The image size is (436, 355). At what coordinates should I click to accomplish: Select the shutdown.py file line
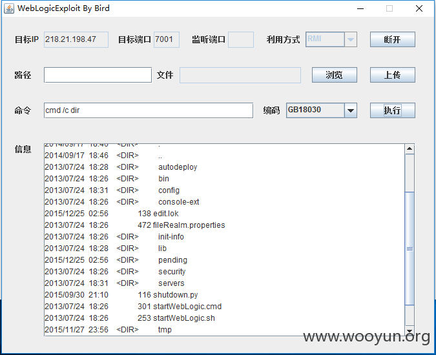click(x=121, y=295)
